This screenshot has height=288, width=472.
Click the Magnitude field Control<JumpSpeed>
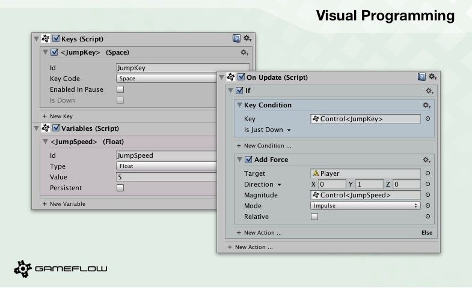pyautogui.click(x=366, y=195)
